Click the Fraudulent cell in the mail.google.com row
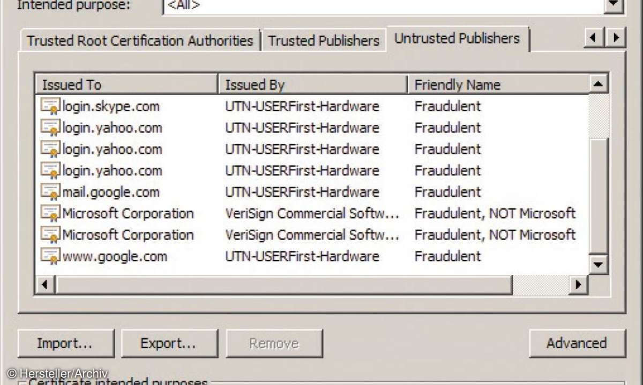 pyautogui.click(x=448, y=192)
